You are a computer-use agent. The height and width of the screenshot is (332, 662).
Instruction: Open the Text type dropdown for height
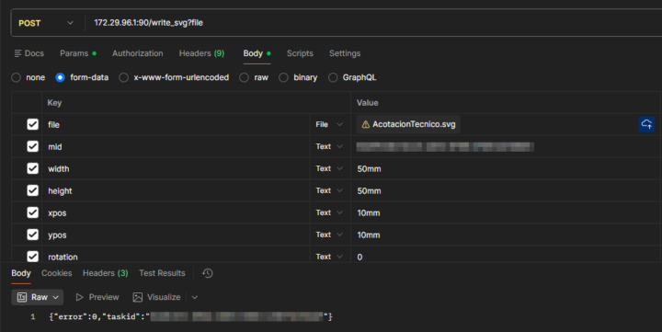coord(329,190)
